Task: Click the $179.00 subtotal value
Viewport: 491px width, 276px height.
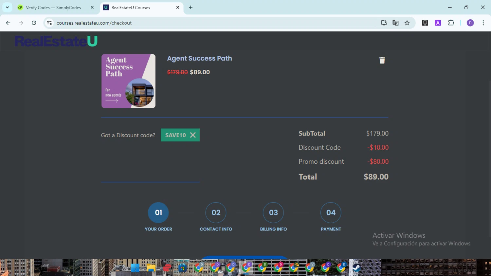Action: pos(377,134)
